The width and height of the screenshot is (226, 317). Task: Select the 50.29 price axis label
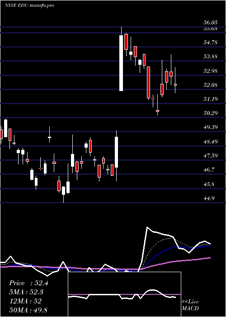210,113
